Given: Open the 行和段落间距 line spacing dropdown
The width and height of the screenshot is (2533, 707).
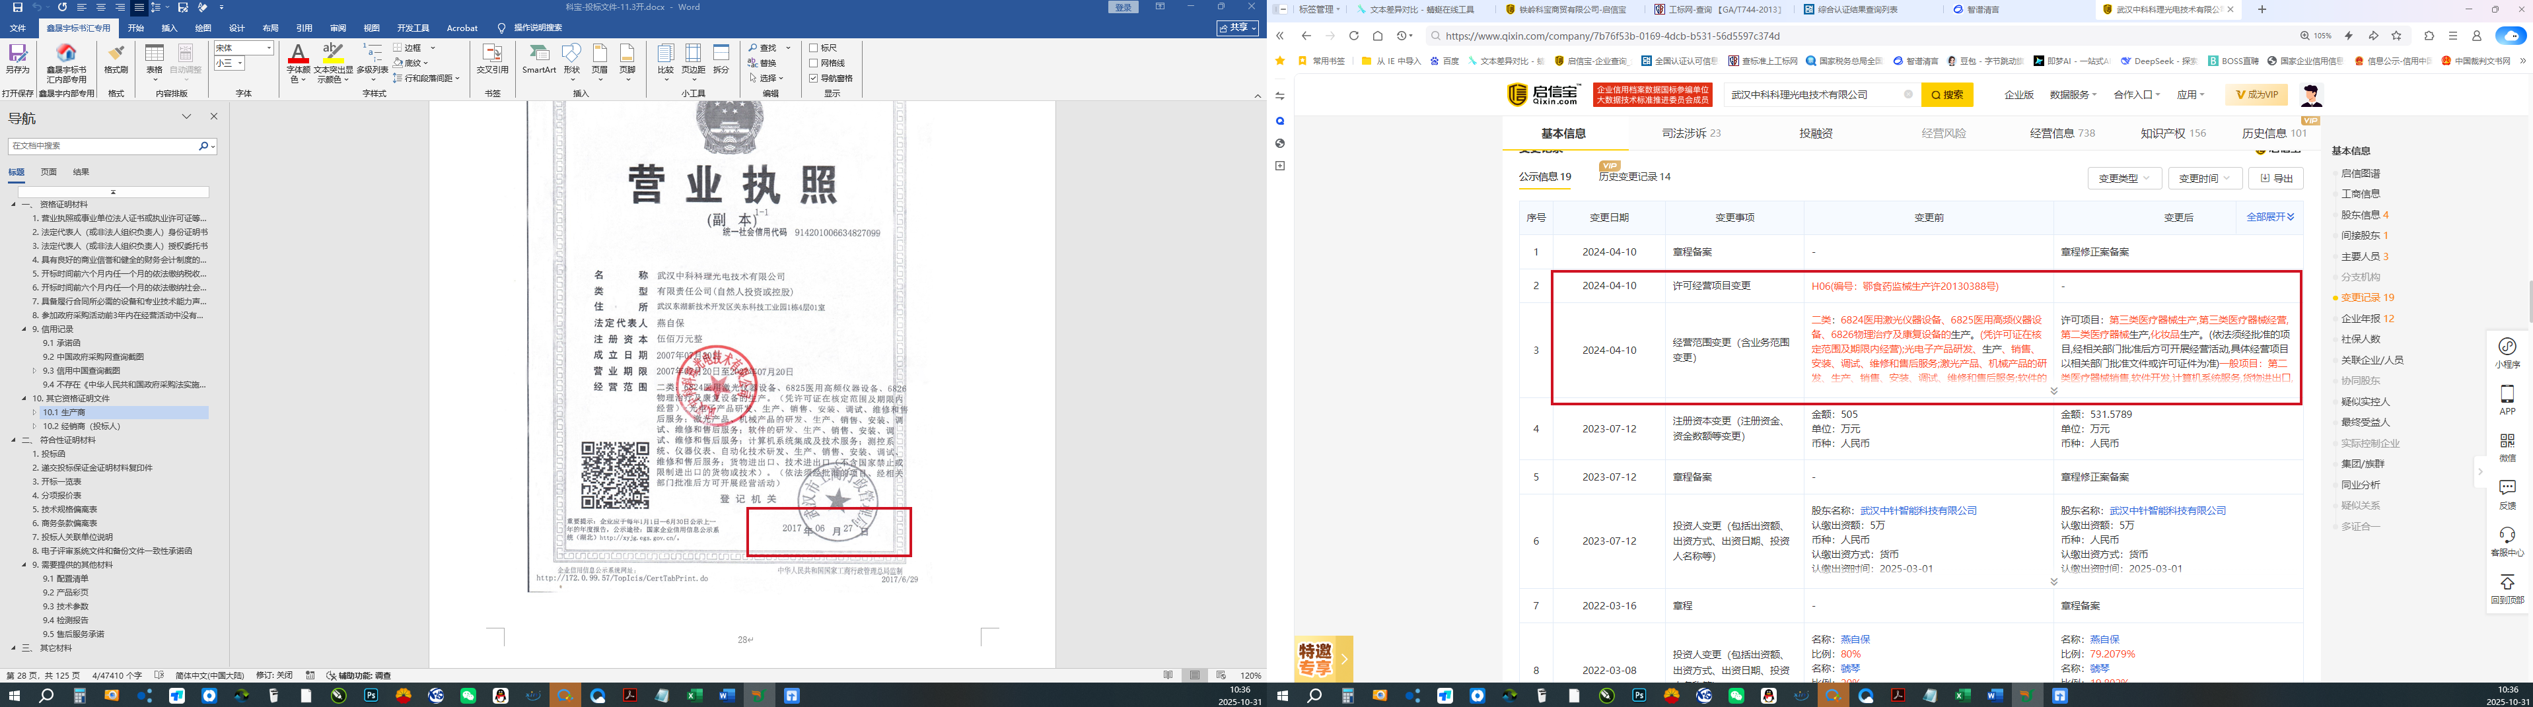Looking at the screenshot, I should point(427,78).
